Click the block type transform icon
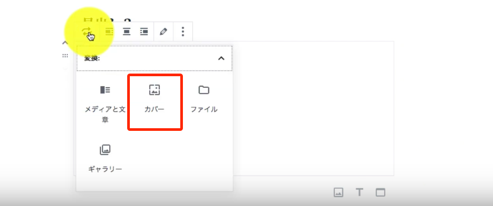This screenshot has height=206, width=493. click(87, 32)
